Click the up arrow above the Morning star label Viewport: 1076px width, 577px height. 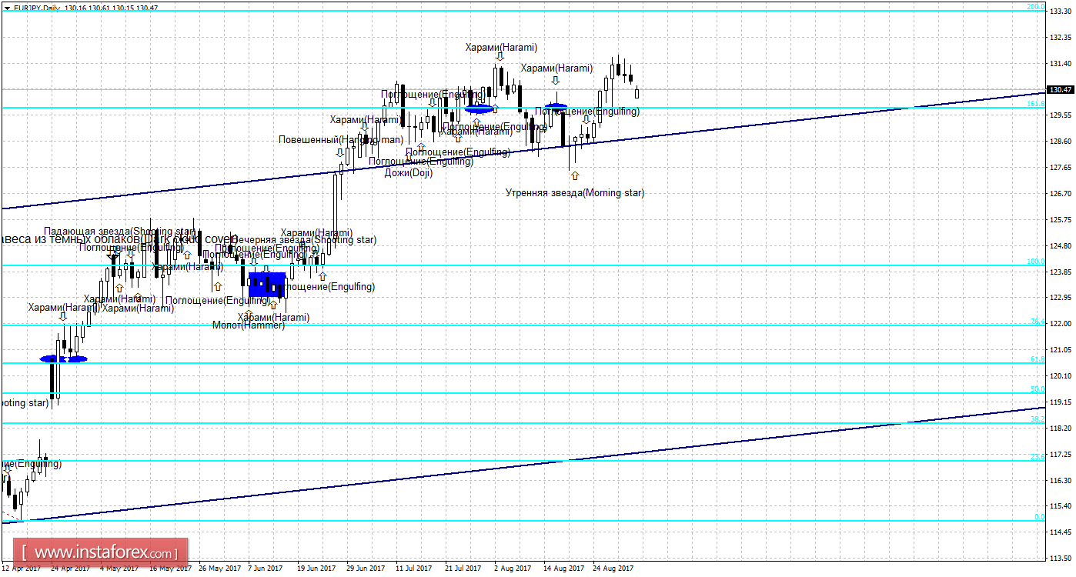coord(574,175)
